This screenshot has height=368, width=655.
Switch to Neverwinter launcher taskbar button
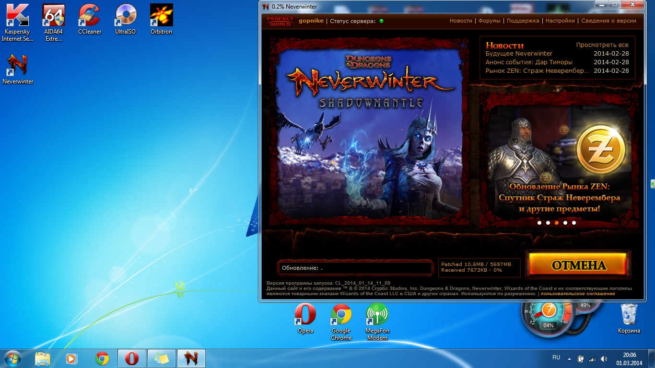pos(191,358)
